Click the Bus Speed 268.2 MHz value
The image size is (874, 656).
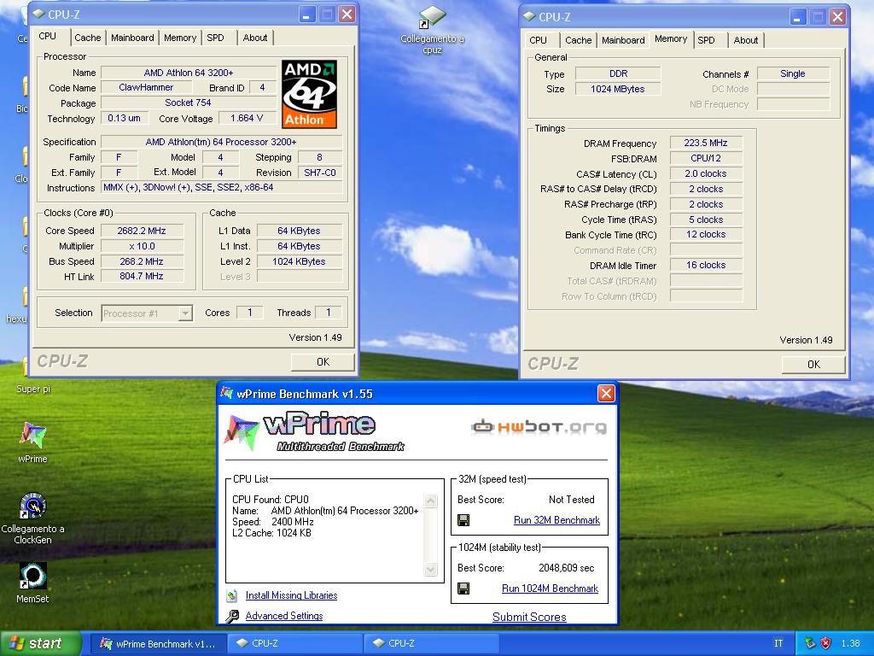(142, 261)
